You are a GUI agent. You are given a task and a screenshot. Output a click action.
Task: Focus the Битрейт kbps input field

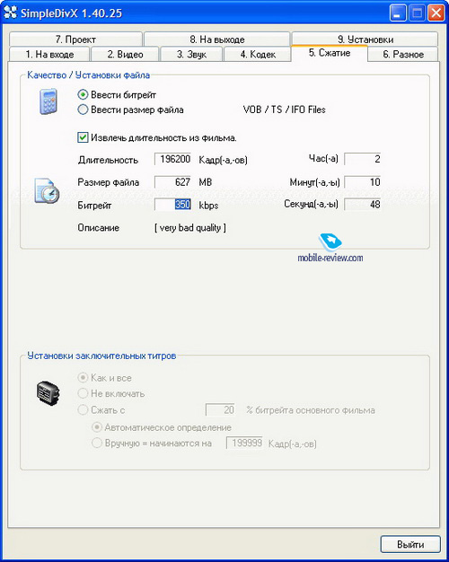tap(172, 205)
